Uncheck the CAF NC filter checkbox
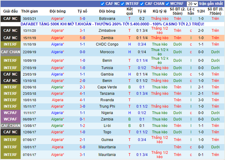This screenshot has height=160, width=225. click(x=102, y=4)
